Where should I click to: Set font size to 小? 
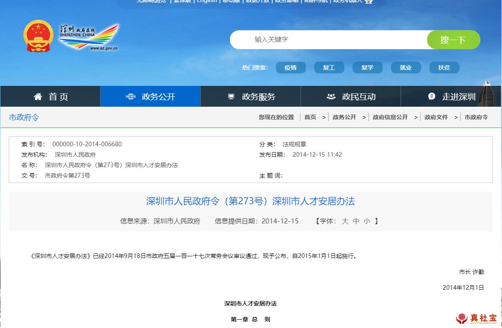coord(366,221)
